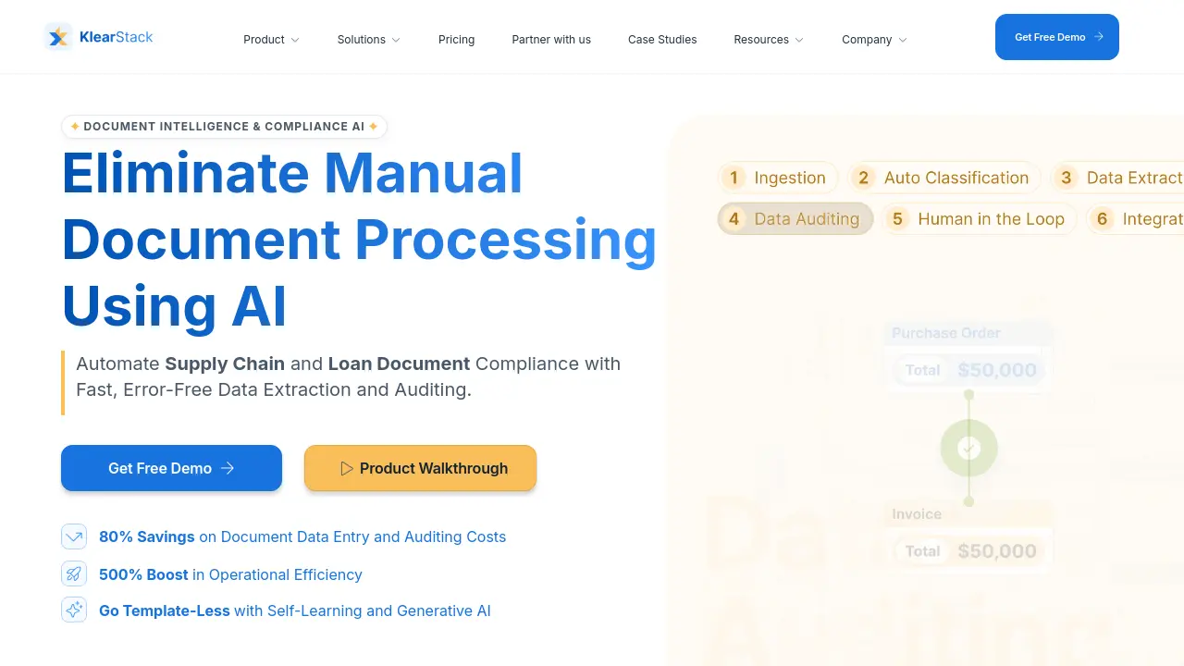Image resolution: width=1184 pixels, height=666 pixels.
Task: Go to the Pricing page
Action: [456, 40]
